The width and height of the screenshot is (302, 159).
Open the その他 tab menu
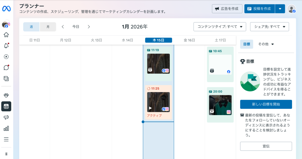click(266, 44)
